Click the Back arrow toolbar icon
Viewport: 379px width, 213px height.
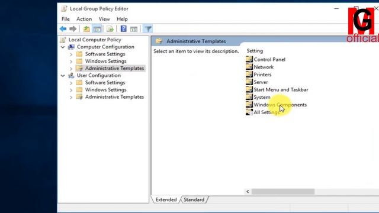point(63,29)
